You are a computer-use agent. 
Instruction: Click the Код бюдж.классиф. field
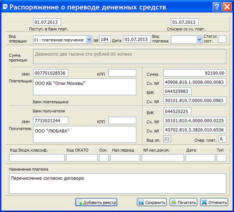pos(37,158)
